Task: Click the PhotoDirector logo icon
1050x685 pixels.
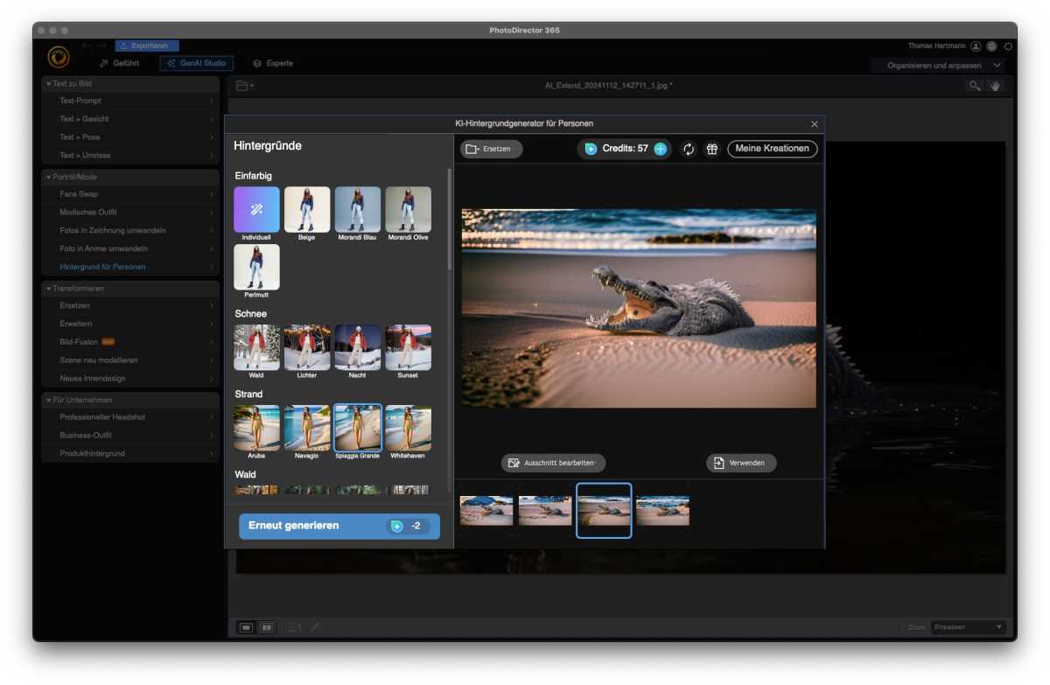Action: (59, 57)
